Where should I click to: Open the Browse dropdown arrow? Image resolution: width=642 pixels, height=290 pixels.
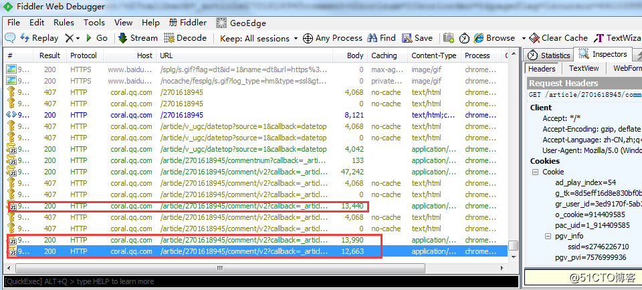coord(523,39)
